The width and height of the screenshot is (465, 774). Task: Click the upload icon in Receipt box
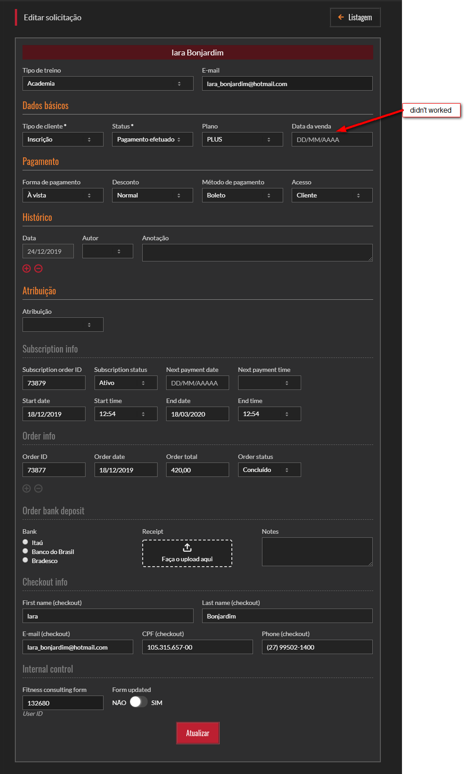coord(187,548)
